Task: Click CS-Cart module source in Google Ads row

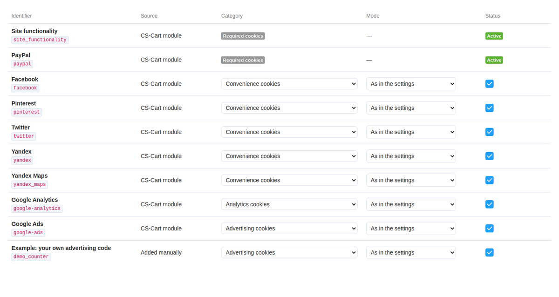Action: (x=161, y=229)
